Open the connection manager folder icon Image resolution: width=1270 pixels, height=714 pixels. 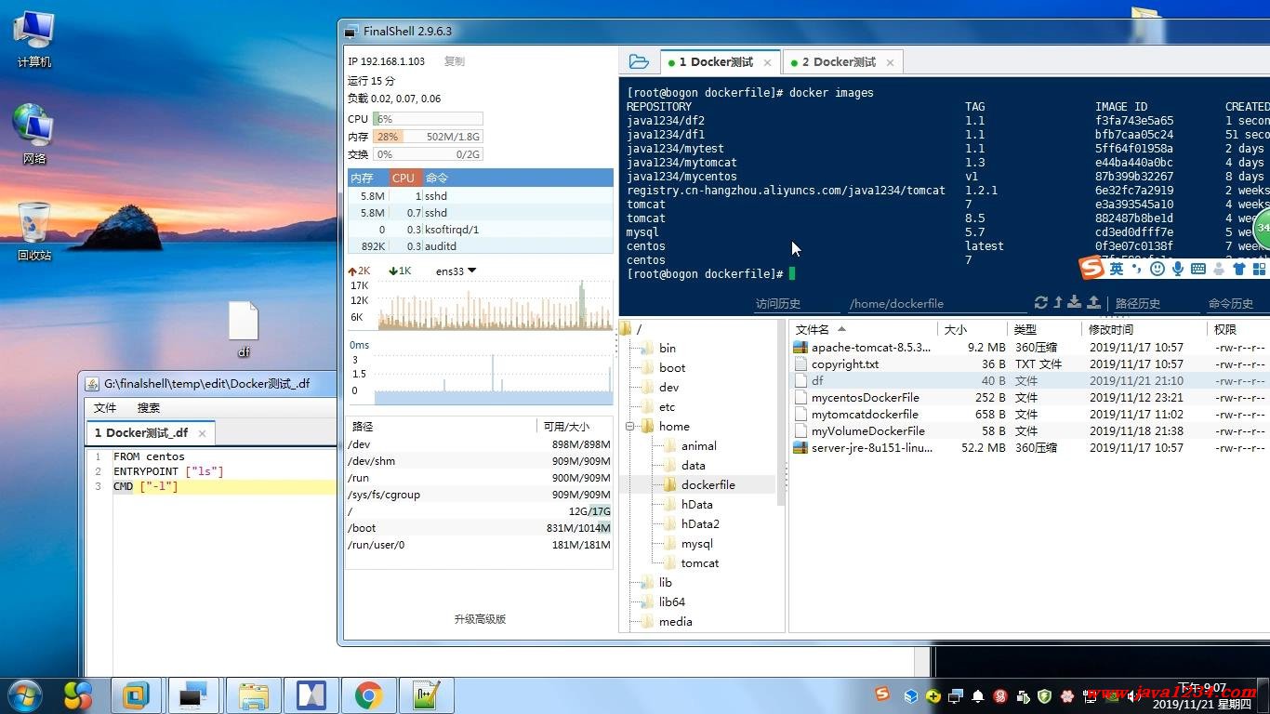click(639, 61)
